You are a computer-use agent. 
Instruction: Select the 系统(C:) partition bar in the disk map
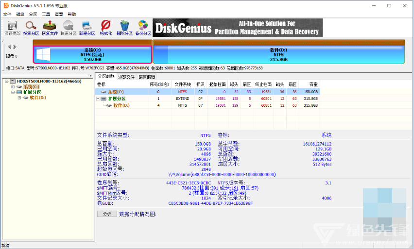(x=92, y=54)
